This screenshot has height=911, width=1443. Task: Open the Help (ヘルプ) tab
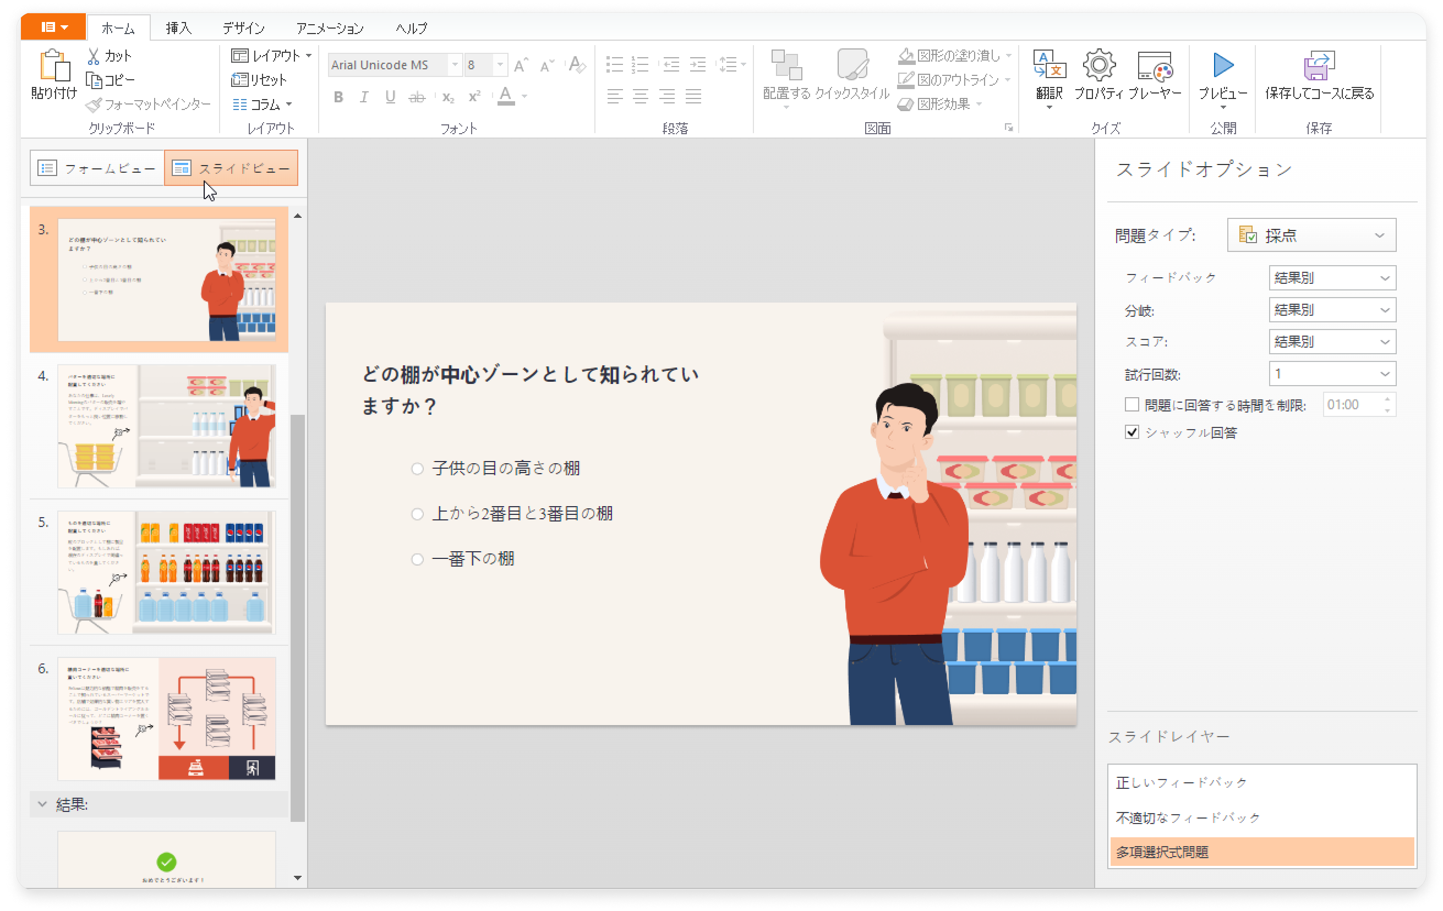click(x=411, y=28)
